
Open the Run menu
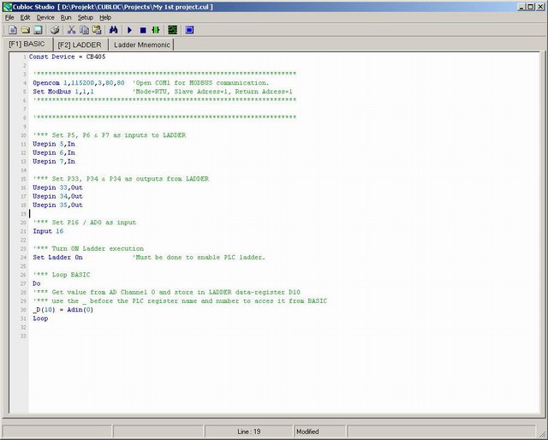pos(66,17)
